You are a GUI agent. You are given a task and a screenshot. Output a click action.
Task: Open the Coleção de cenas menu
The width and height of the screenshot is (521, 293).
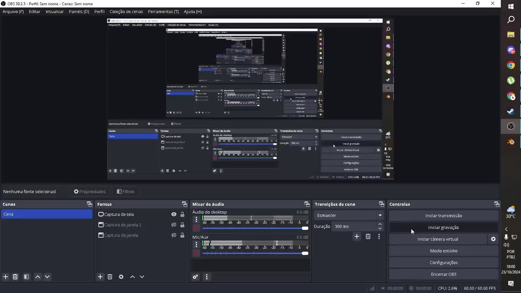(126, 12)
